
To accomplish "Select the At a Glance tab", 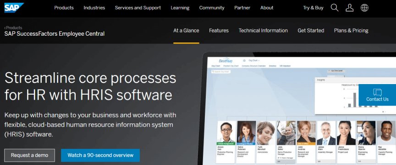I will (x=186, y=31).
